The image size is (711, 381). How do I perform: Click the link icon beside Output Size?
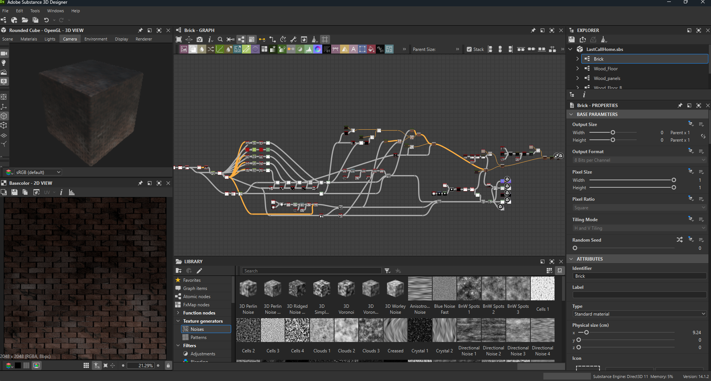coord(703,136)
